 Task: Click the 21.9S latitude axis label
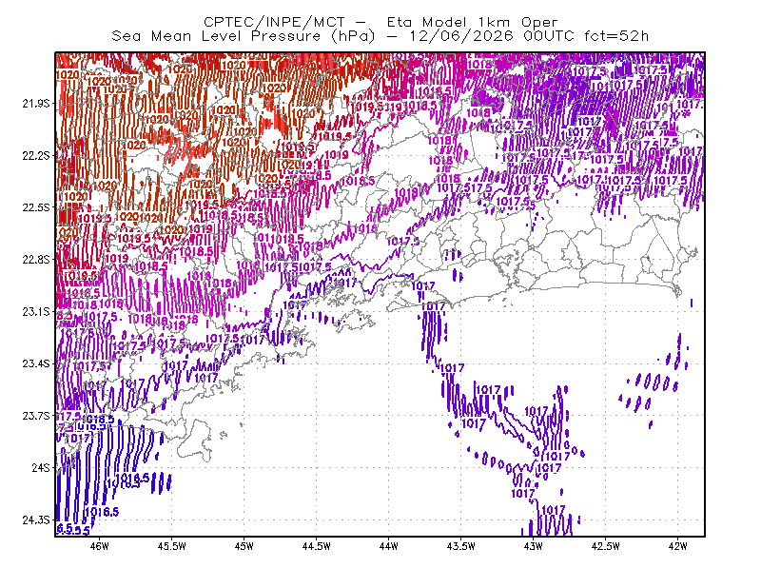[x=36, y=104]
